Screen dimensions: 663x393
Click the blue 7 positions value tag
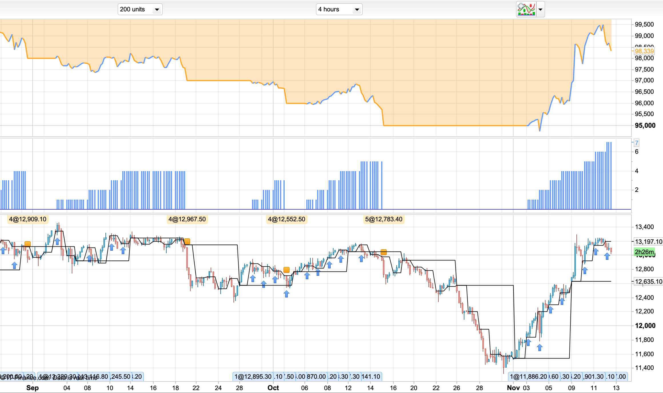click(x=636, y=143)
